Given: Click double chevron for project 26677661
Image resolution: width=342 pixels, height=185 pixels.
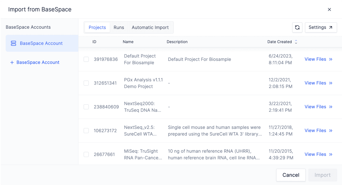Looking at the screenshot, I should tap(331, 155).
